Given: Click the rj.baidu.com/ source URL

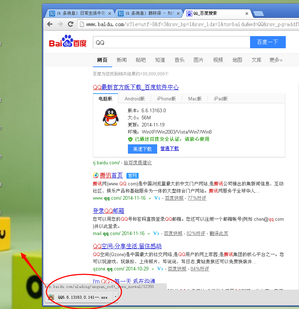Looking at the screenshot, I should click(x=106, y=163).
